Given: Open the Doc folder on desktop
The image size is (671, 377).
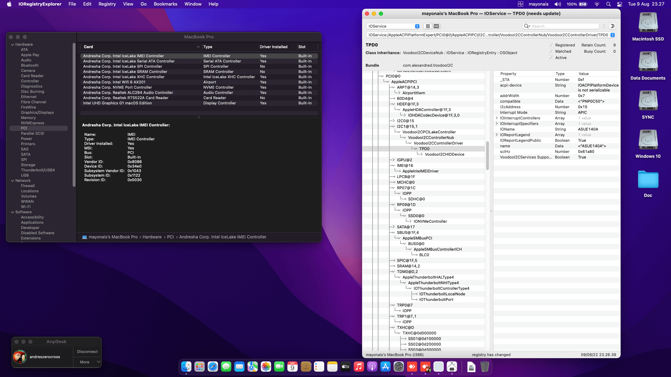Looking at the screenshot, I should click(648, 180).
